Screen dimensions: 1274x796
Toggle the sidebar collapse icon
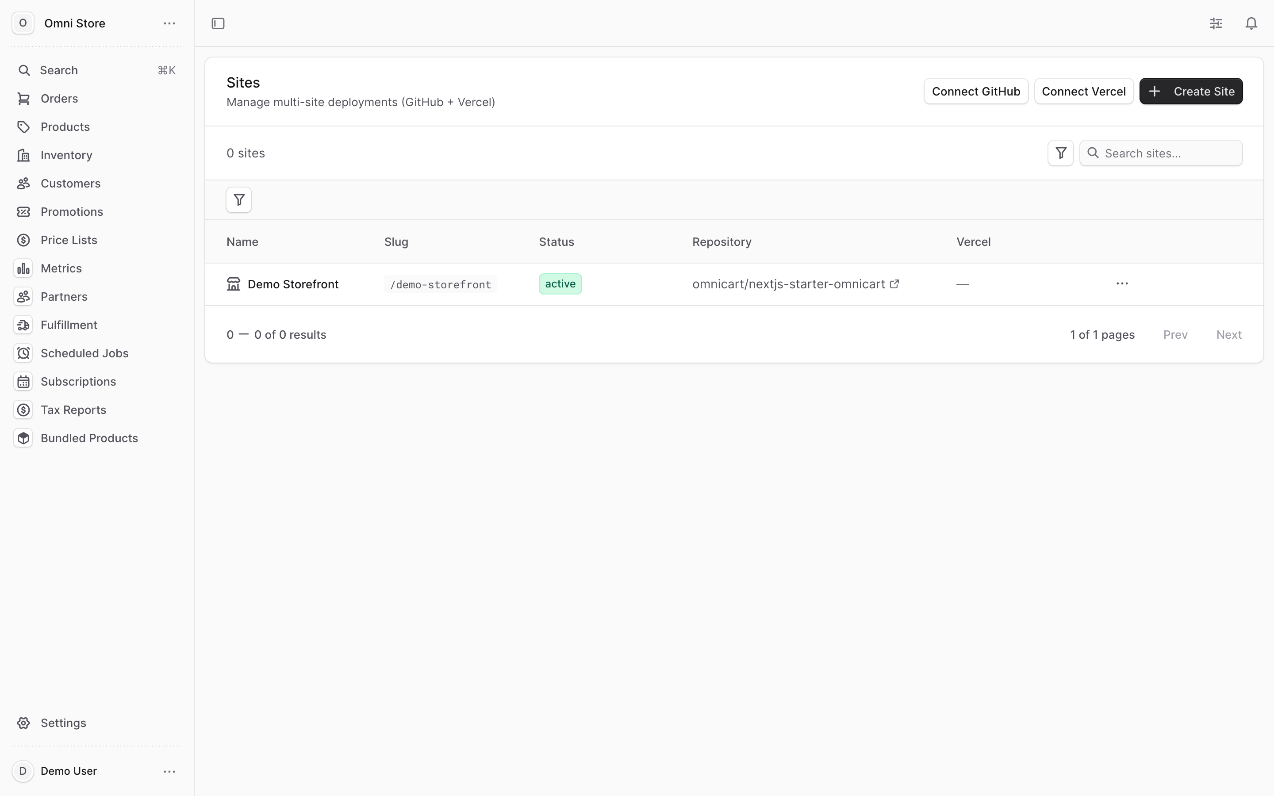click(x=218, y=23)
